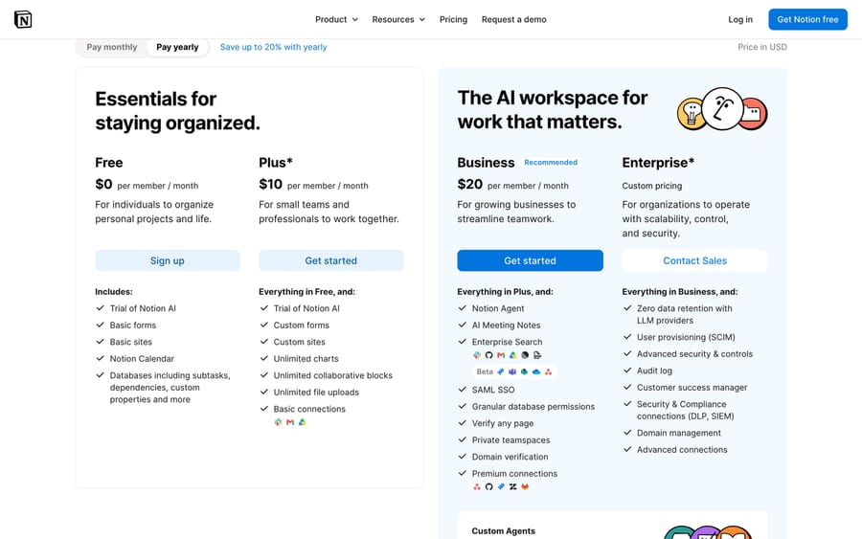Image resolution: width=862 pixels, height=539 pixels.
Task: Click the AI Meeting Notes feature
Action: pyautogui.click(x=507, y=326)
